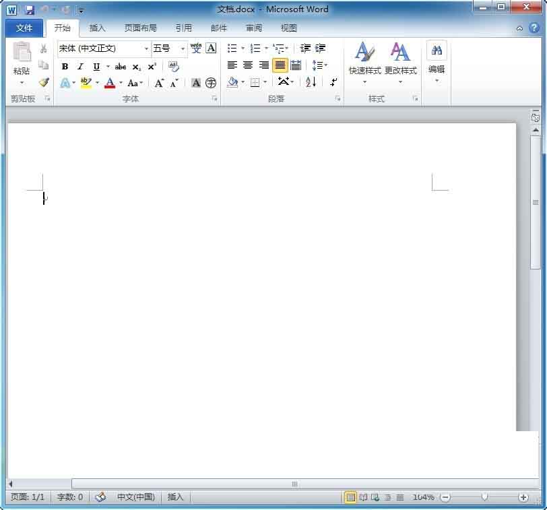The width and height of the screenshot is (547, 510).
Task: Open the font size dropdown
Action: [x=183, y=49]
